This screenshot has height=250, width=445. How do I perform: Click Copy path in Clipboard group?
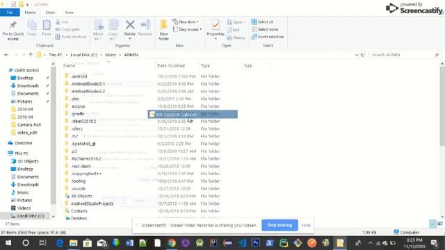click(x=67, y=29)
